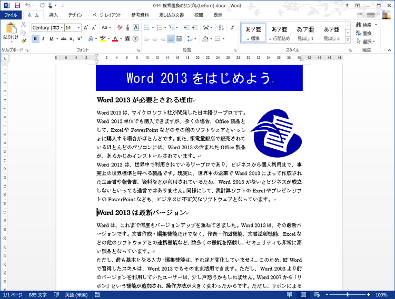Toggle Justify alignment button
This screenshot has width=395, height=299.
click(x=171, y=39)
